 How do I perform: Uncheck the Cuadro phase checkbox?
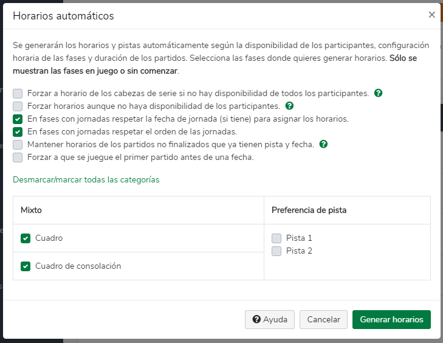point(26,238)
